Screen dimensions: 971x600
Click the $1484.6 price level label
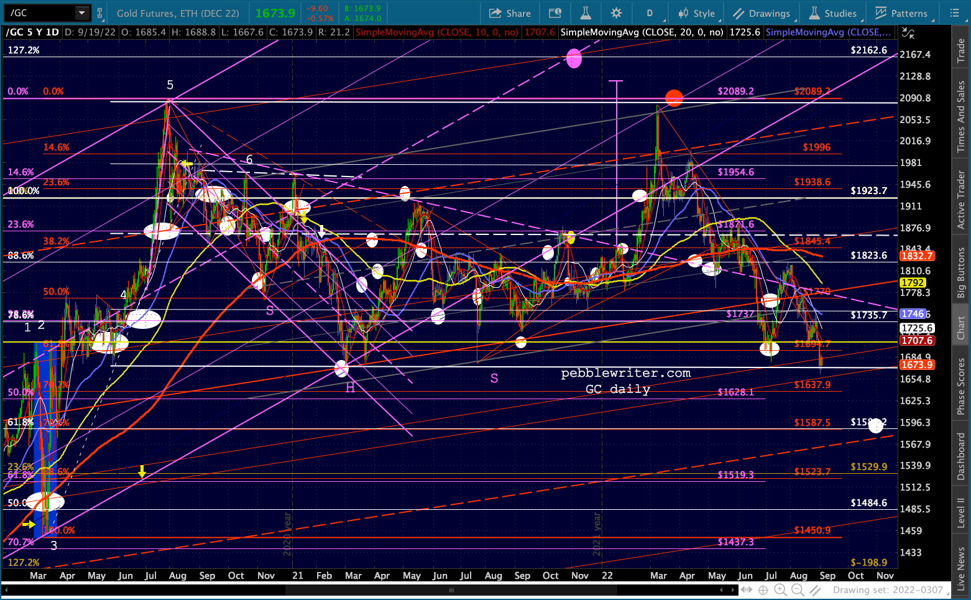pyautogui.click(x=868, y=503)
